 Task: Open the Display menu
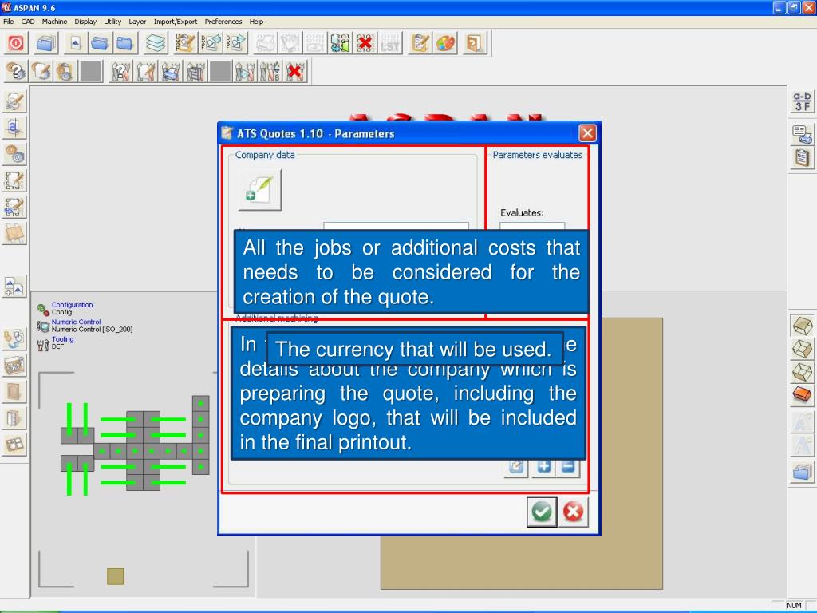click(85, 22)
